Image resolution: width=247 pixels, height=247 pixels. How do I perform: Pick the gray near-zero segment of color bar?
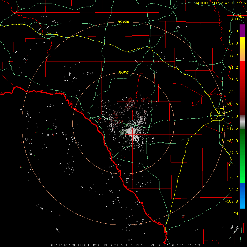[242, 122]
